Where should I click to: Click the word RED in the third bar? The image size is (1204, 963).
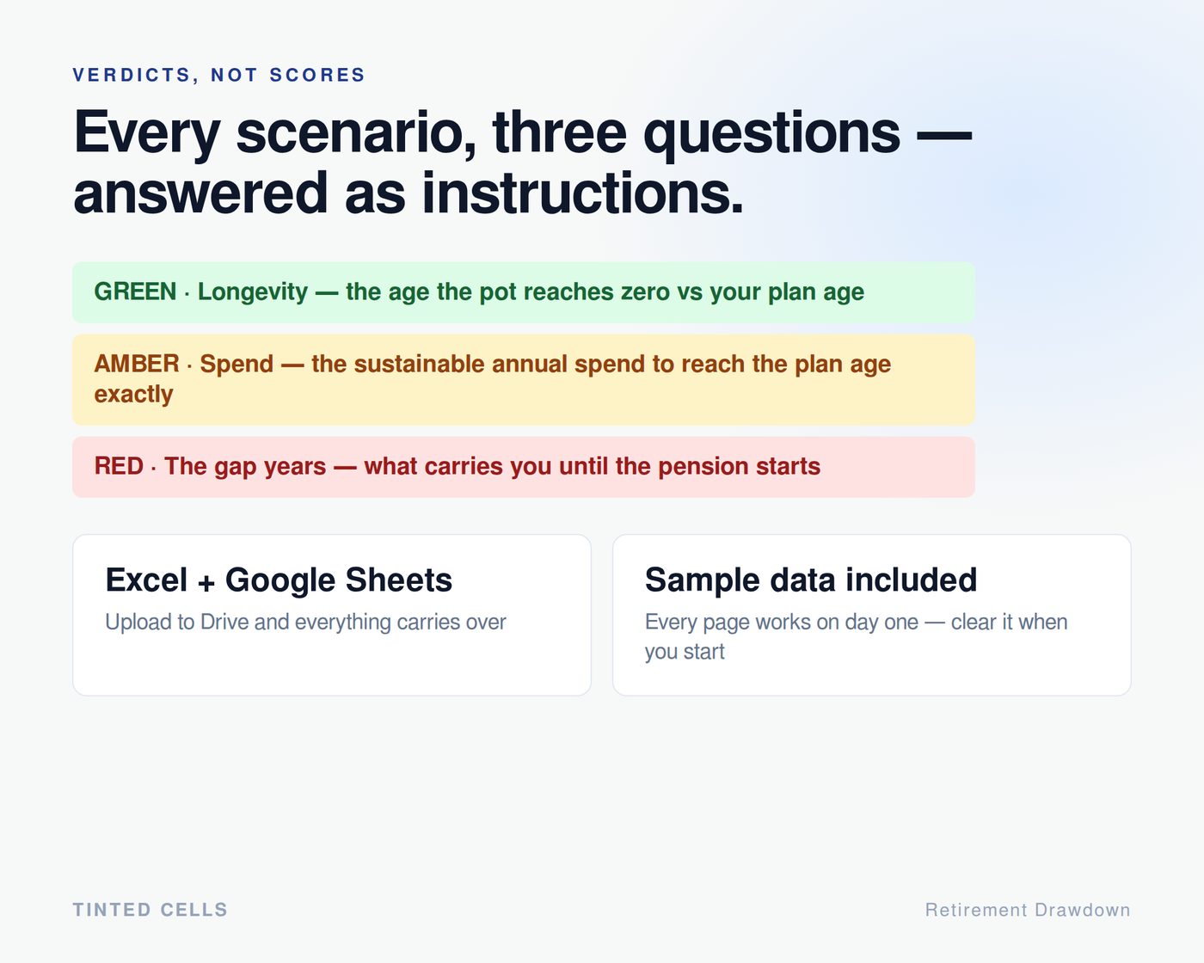119,466
